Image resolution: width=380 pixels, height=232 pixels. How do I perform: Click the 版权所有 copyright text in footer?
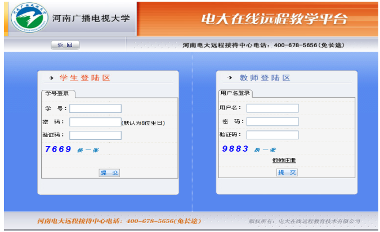304,221
